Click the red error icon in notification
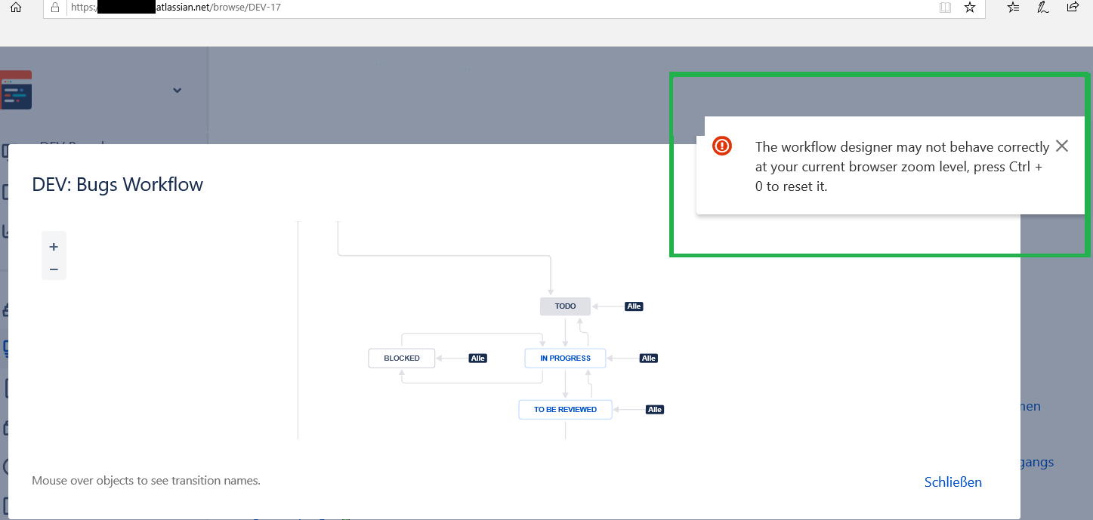The image size is (1093, 520). (x=722, y=146)
